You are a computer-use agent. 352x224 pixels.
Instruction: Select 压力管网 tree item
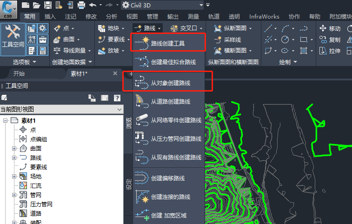click(x=41, y=204)
